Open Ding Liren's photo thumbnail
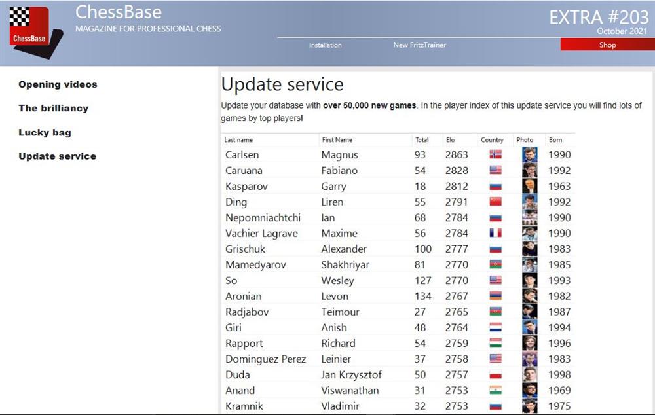655x415 pixels. pos(530,202)
